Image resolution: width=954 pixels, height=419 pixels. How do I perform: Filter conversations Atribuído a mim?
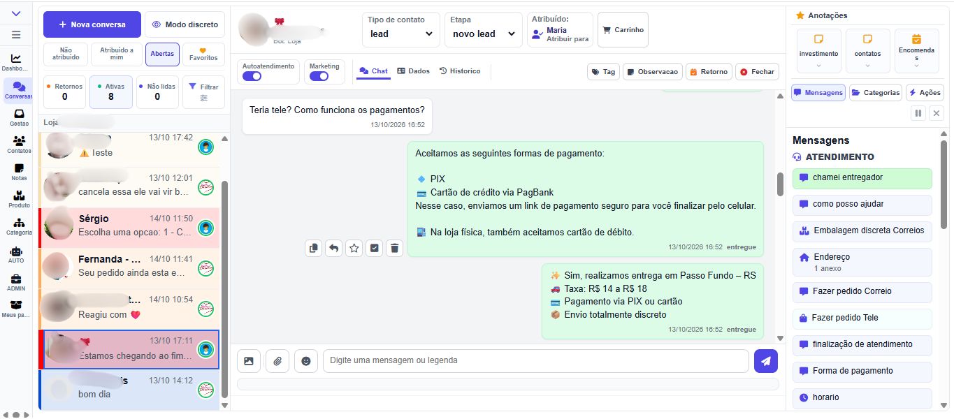click(x=117, y=54)
